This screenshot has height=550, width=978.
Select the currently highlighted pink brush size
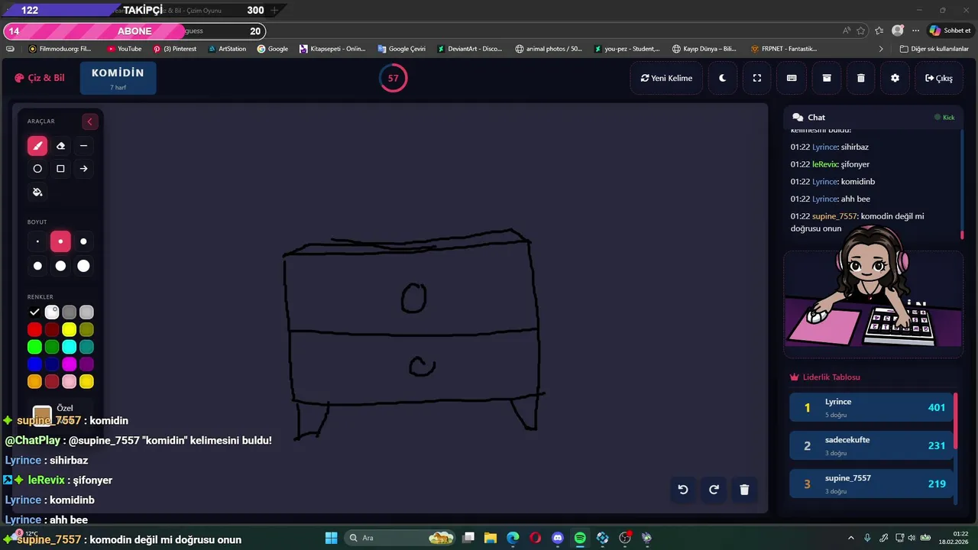click(60, 242)
